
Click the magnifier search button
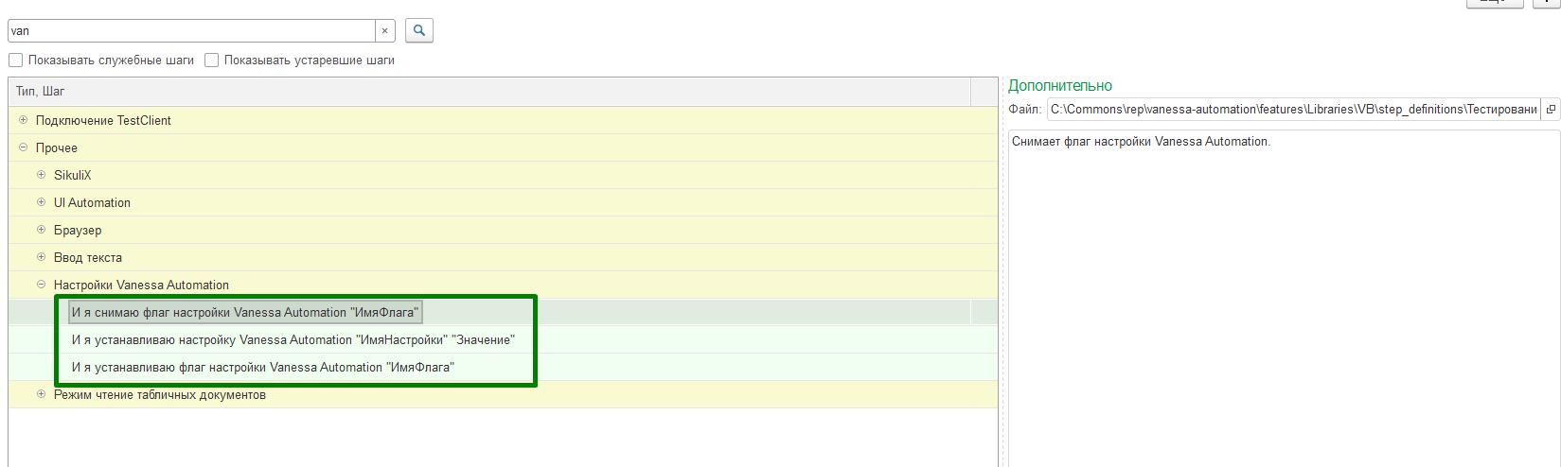[419, 30]
